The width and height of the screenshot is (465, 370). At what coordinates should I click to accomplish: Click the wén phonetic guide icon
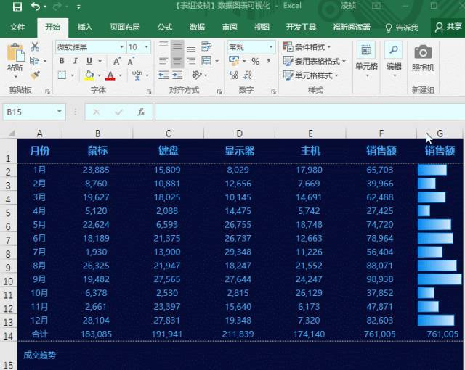[137, 75]
